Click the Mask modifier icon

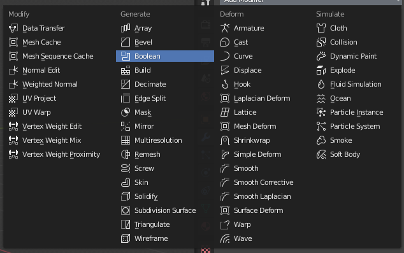click(x=126, y=112)
